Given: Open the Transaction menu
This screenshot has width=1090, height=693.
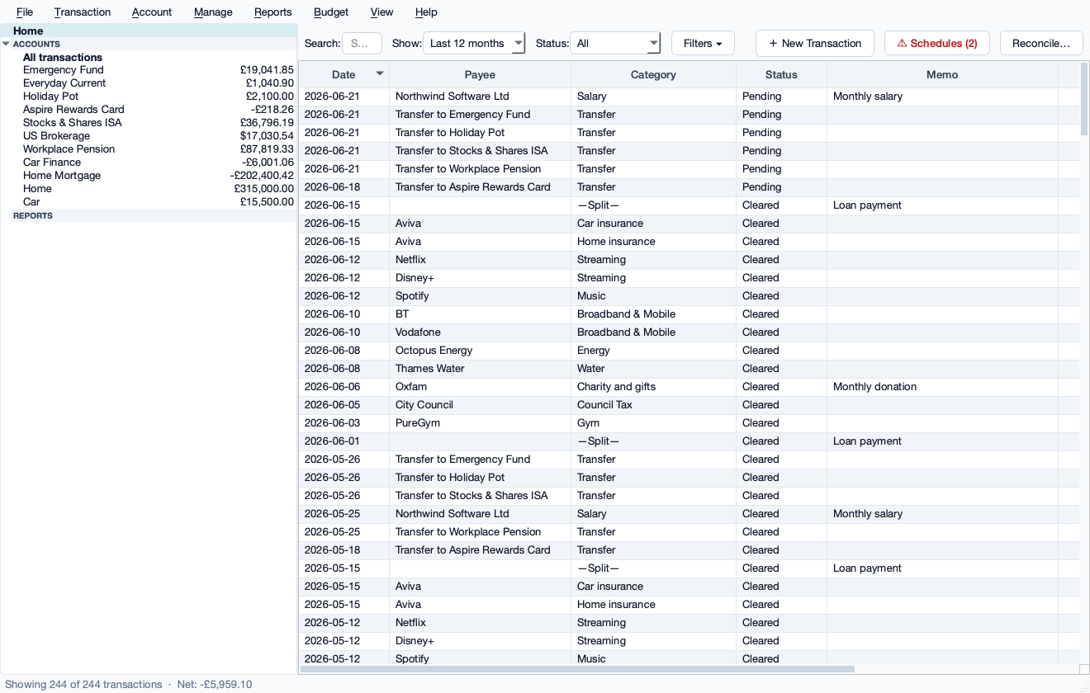Looking at the screenshot, I should point(83,12).
